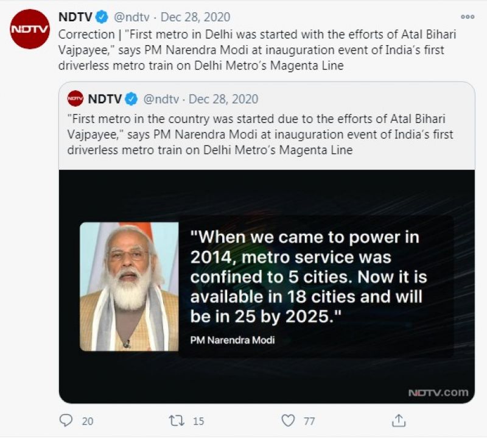Click the reply speech bubble icon
This screenshot has height=438, width=487.
[67, 420]
